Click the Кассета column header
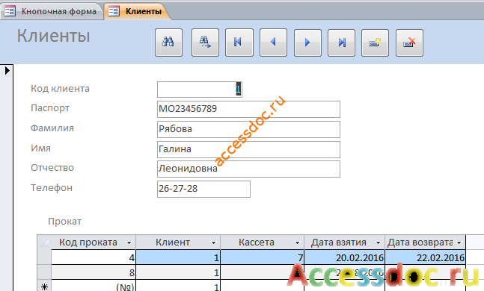Viewport: 484px width, 291px height. pos(262,242)
